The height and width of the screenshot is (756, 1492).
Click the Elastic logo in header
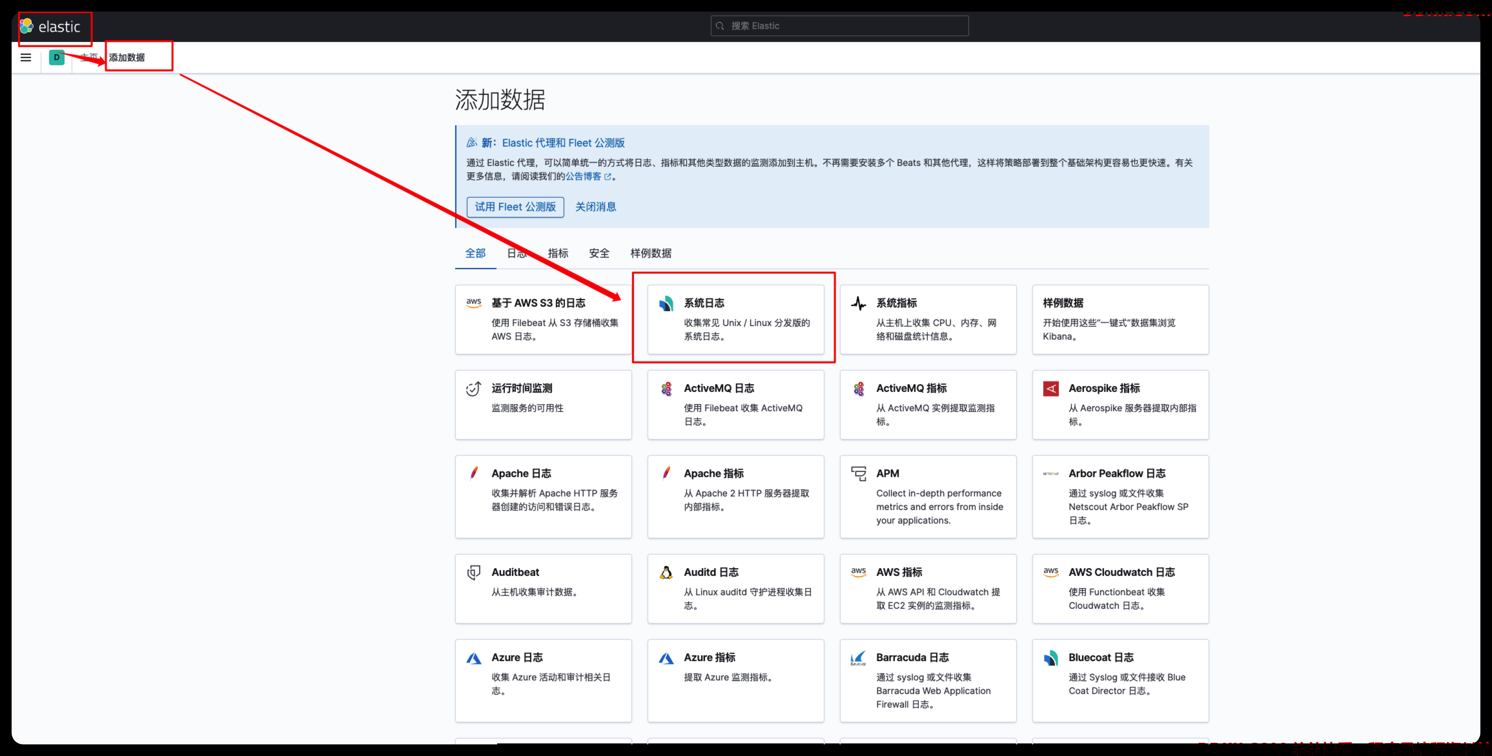[50, 26]
